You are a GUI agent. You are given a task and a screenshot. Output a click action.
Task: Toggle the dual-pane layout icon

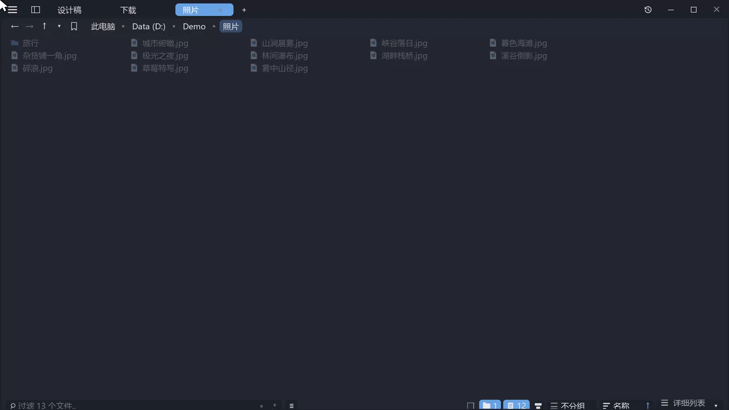36,10
